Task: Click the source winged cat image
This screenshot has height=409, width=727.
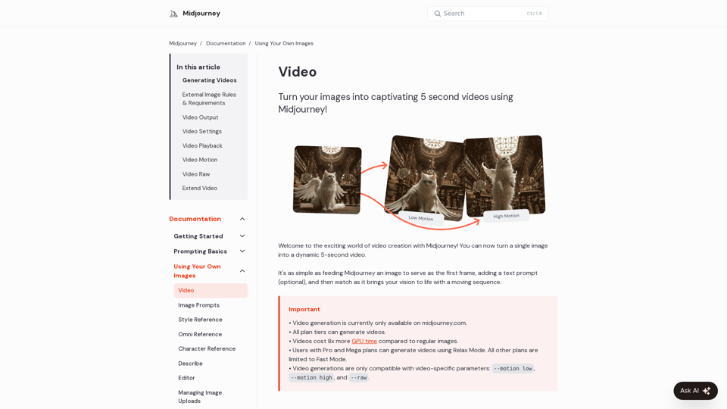Action: click(327, 180)
